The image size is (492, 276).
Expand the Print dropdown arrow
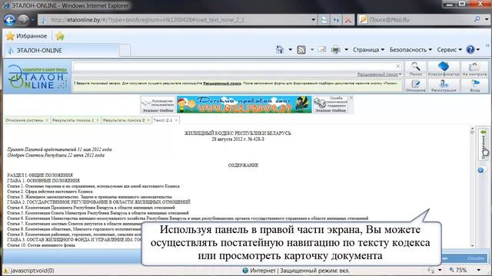(x=347, y=49)
